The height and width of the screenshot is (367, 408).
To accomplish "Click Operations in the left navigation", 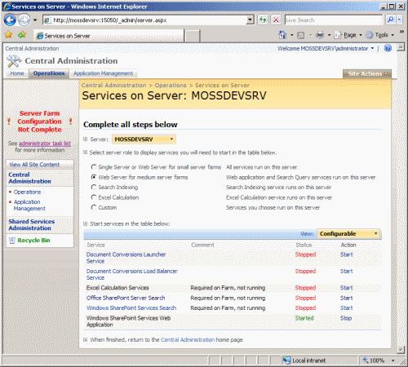I will pos(27,192).
